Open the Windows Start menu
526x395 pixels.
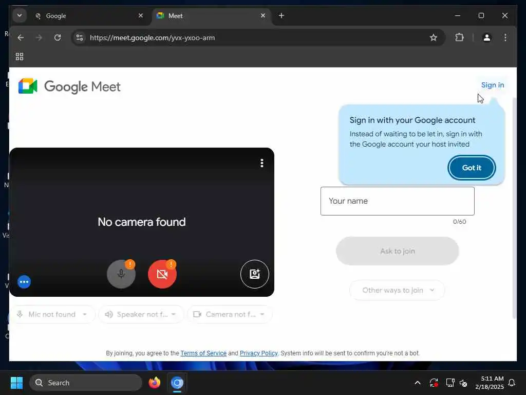coord(16,383)
